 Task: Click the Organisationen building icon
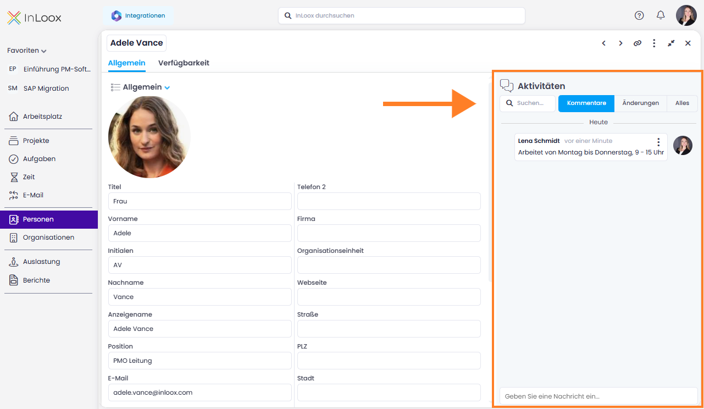coord(14,237)
